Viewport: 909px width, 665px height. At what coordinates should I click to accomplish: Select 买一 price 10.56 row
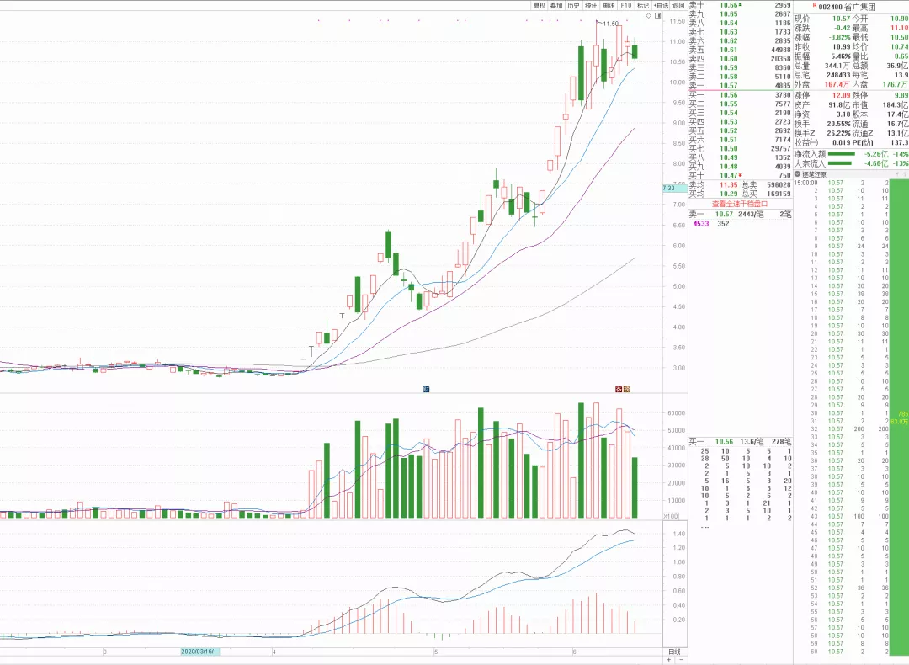pos(740,95)
